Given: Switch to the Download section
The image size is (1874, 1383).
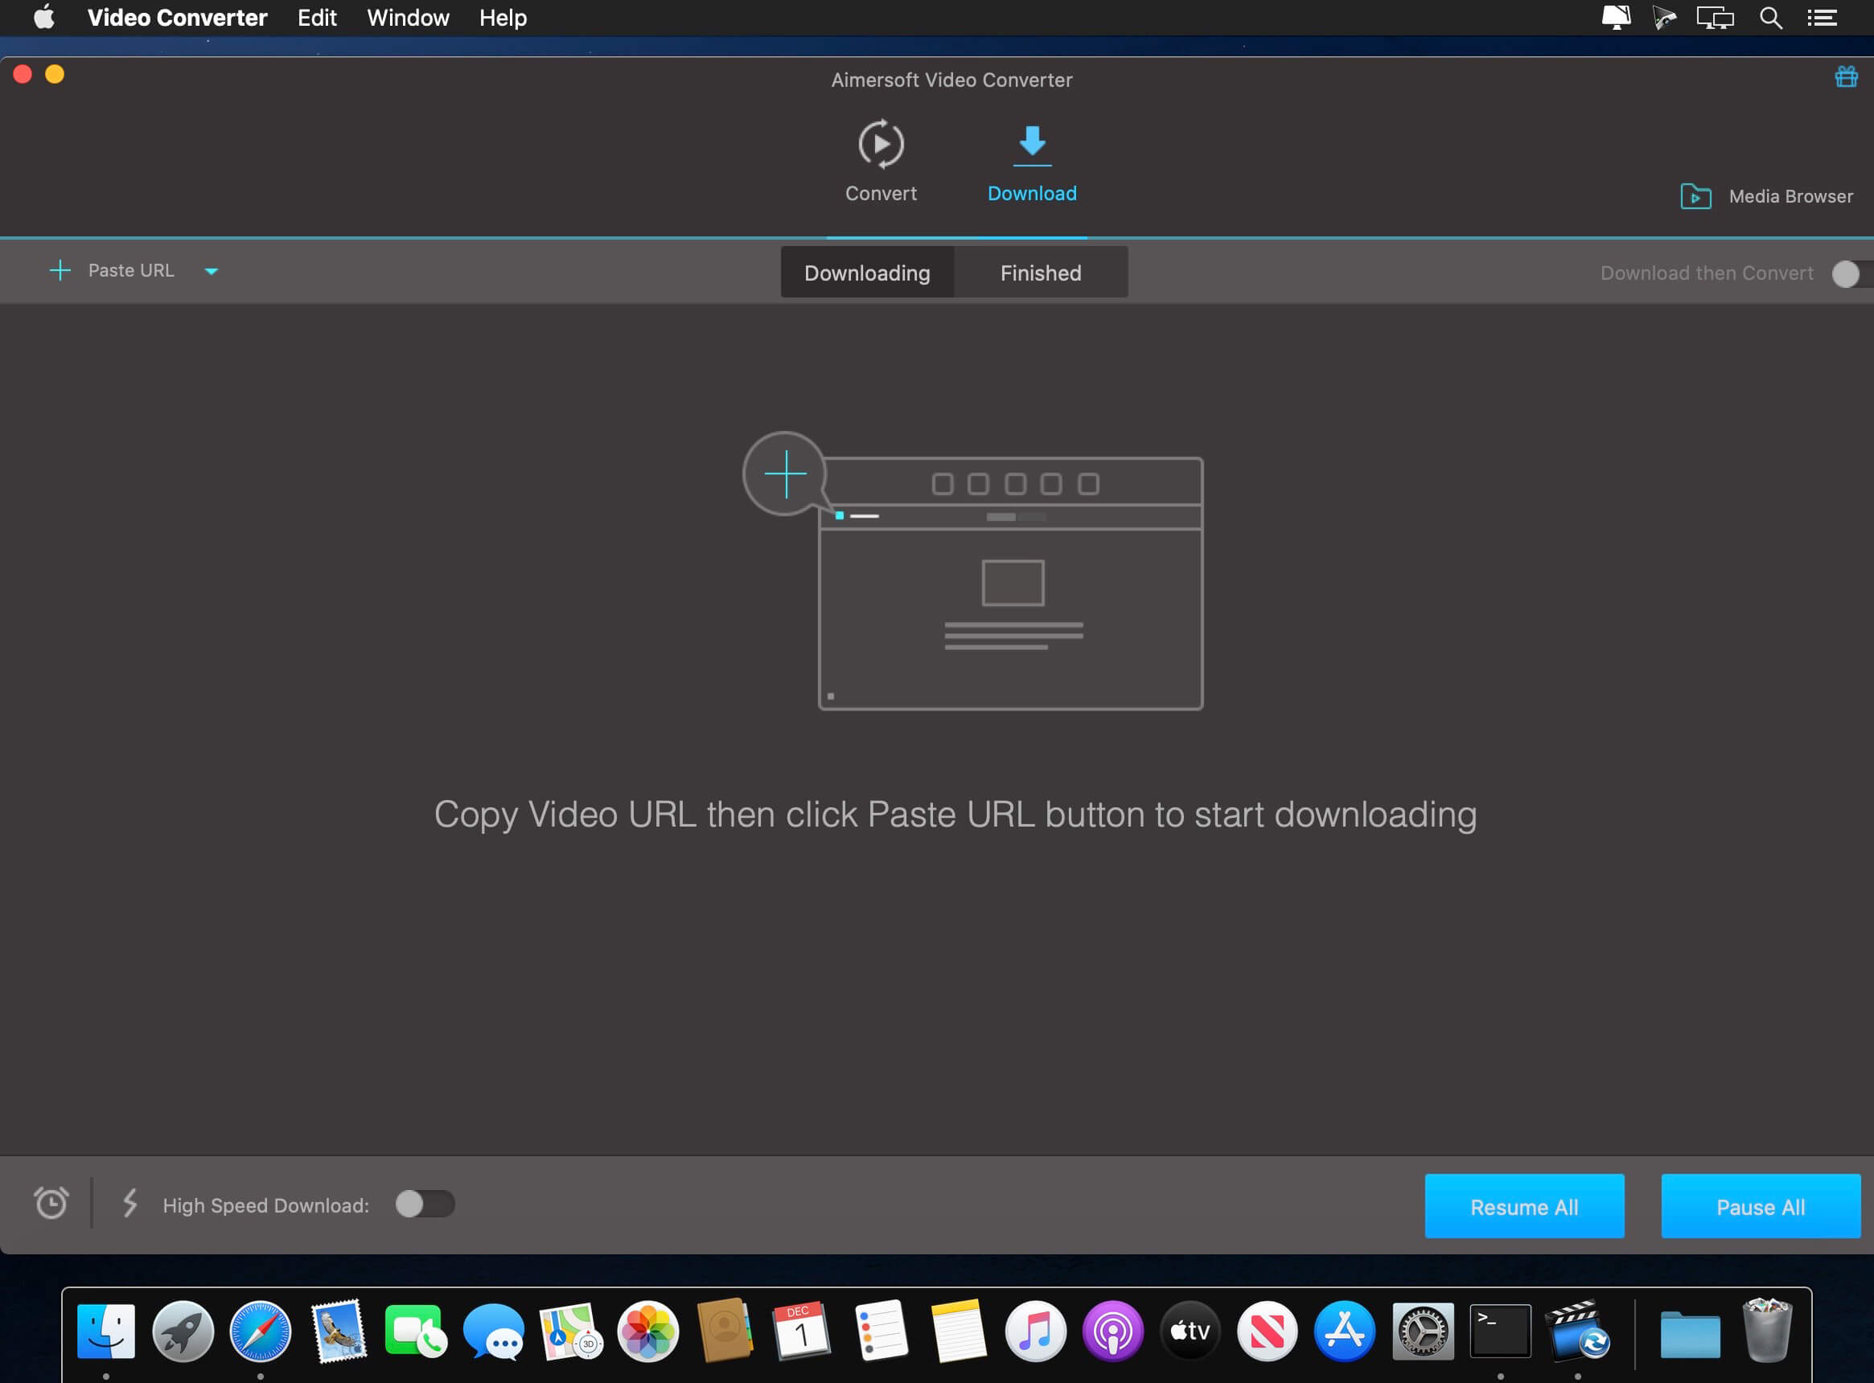Looking at the screenshot, I should (x=1032, y=162).
